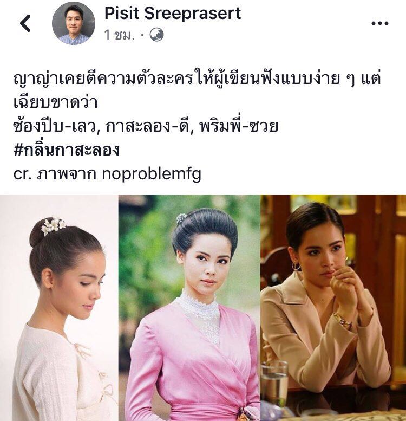Tap the gold bracelet in the right photo
The height and width of the screenshot is (421, 406).
[x=343, y=321]
